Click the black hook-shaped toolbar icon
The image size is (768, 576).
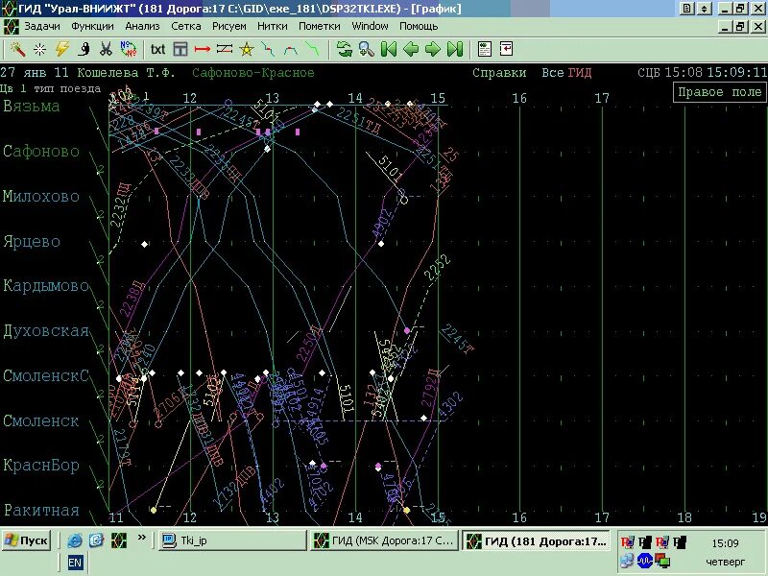pyautogui.click(x=84, y=49)
